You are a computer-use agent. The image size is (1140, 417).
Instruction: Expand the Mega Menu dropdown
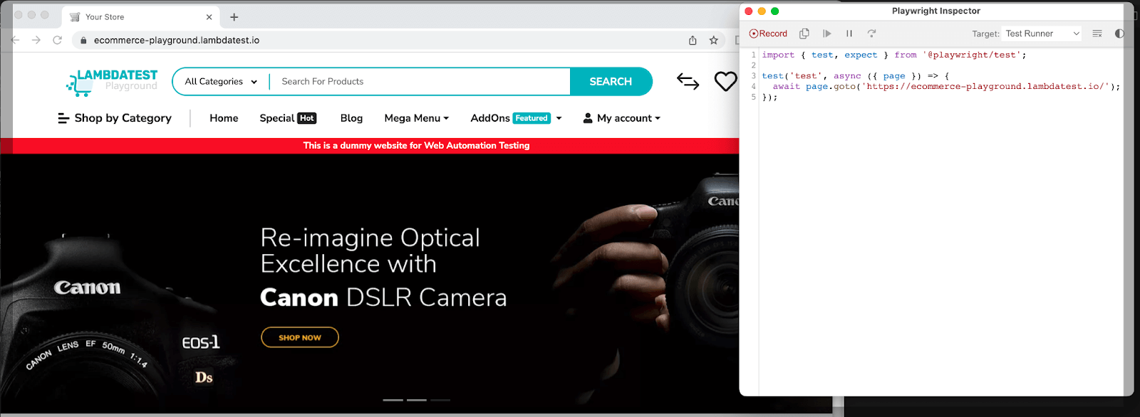(416, 118)
